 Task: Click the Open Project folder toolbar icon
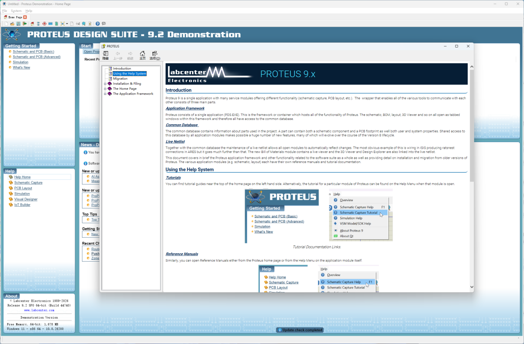click(12, 24)
